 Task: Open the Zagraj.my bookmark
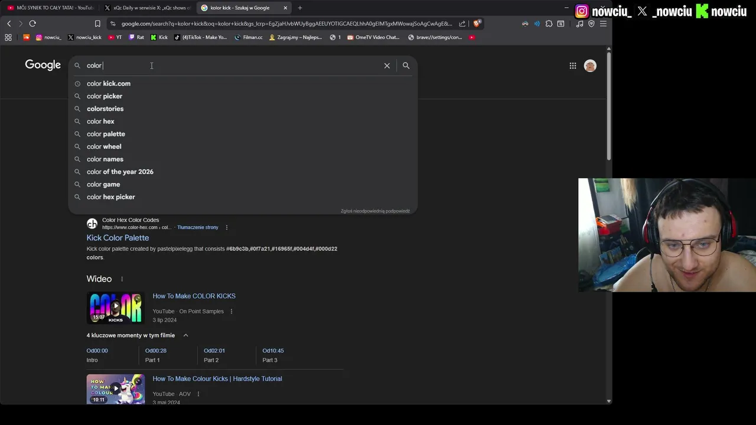click(x=295, y=37)
